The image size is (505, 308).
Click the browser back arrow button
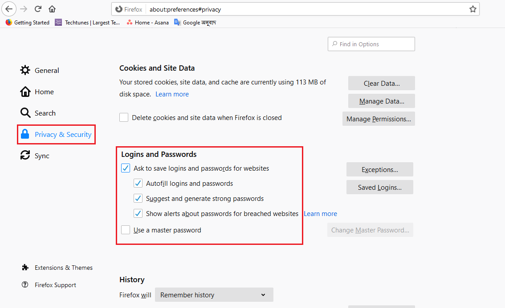click(x=9, y=9)
